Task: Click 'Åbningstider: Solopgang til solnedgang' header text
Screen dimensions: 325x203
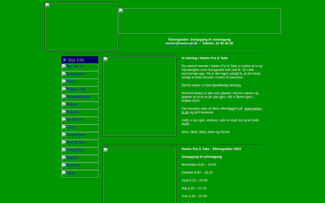Action: tap(199, 40)
